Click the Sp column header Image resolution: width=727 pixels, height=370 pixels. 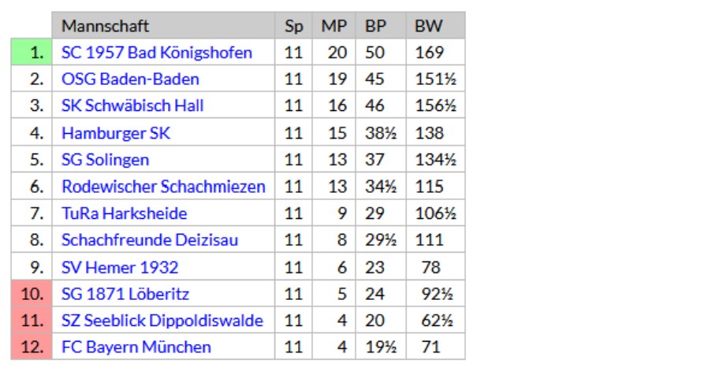click(293, 25)
